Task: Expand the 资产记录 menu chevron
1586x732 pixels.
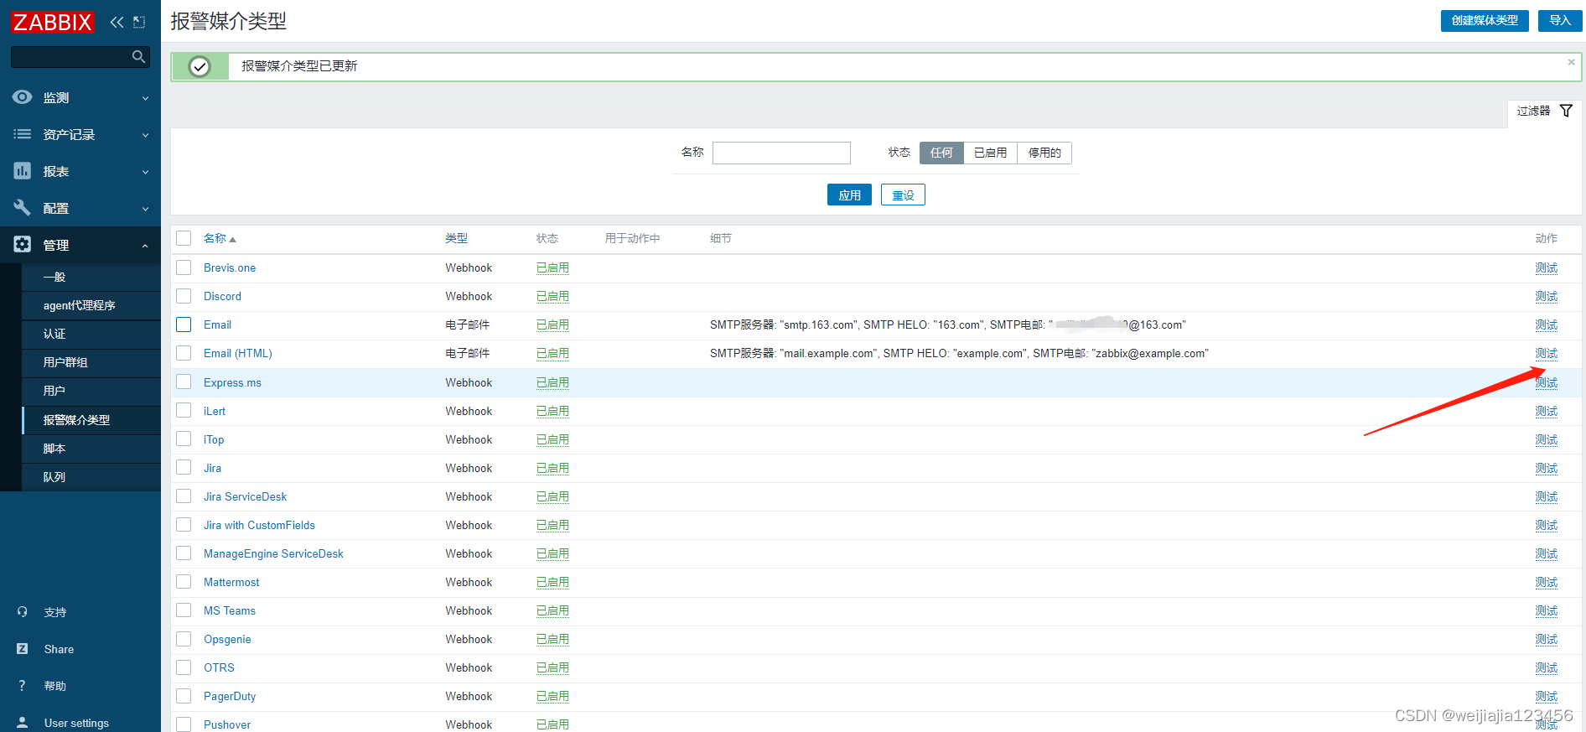Action: click(x=145, y=135)
